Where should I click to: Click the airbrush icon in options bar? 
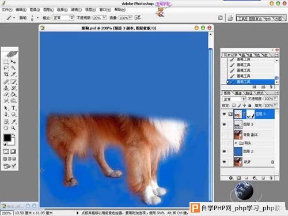pos(138,18)
